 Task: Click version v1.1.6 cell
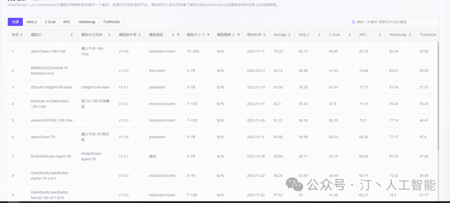(124, 137)
